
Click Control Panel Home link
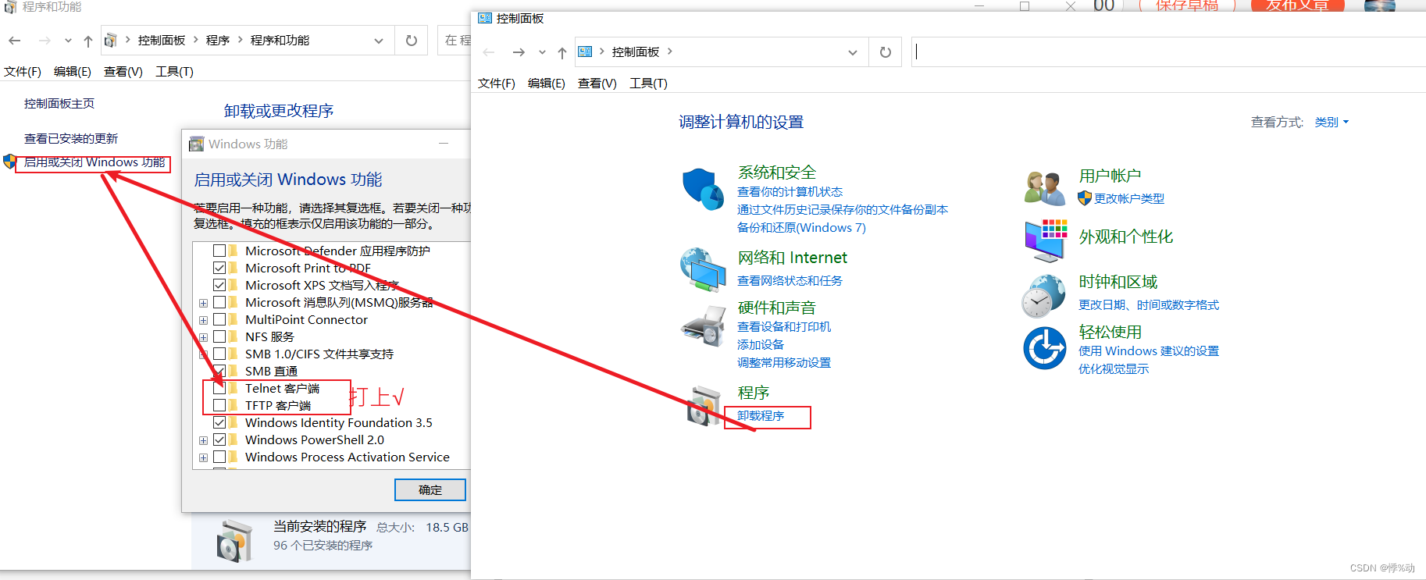click(x=59, y=103)
